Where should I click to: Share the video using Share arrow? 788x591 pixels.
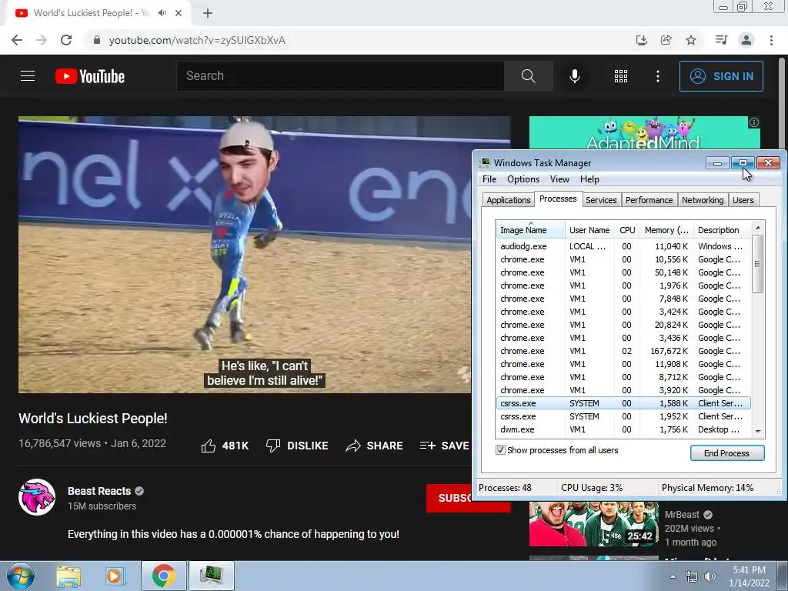pyautogui.click(x=375, y=446)
